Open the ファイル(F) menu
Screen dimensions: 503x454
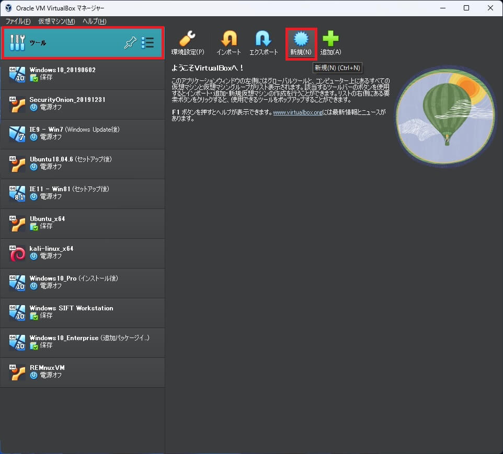18,21
